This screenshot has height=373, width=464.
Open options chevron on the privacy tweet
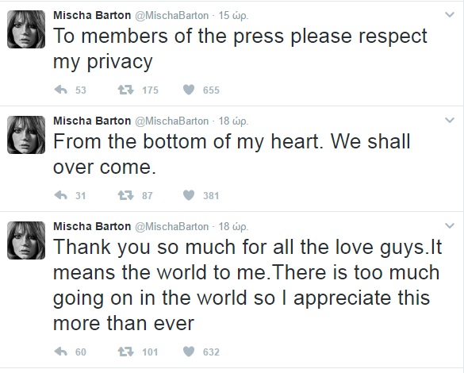450,14
